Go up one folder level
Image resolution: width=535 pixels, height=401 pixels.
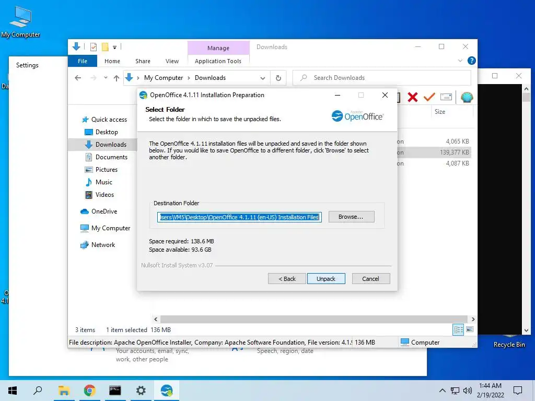pos(117,78)
